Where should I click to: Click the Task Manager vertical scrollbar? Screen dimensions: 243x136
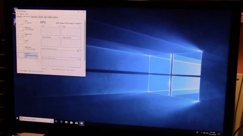(x=85, y=45)
